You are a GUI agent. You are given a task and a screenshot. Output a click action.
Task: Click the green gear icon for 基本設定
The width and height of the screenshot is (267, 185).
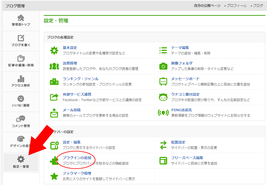tap(54, 51)
